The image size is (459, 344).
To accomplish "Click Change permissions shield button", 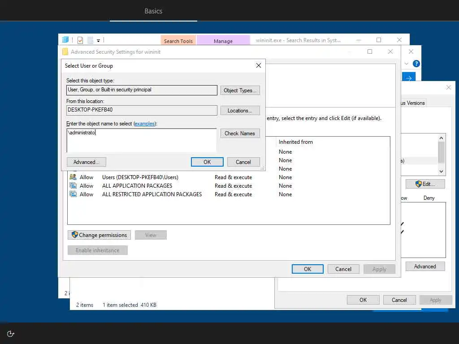I will pos(99,235).
